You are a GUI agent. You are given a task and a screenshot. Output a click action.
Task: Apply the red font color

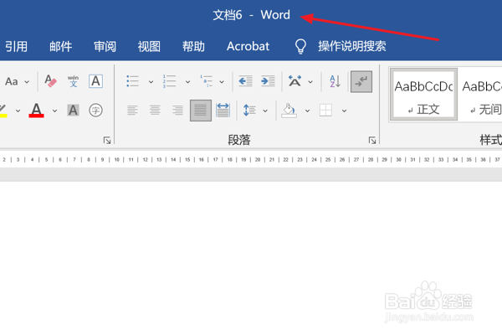tap(37, 111)
